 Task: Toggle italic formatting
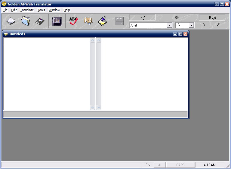tap(218, 25)
